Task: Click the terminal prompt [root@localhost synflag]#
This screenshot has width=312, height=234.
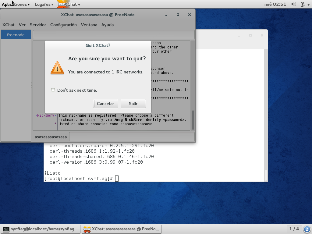Action: click(79, 179)
